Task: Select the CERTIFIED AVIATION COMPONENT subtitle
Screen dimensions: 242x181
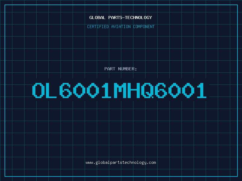Action: tap(121, 27)
